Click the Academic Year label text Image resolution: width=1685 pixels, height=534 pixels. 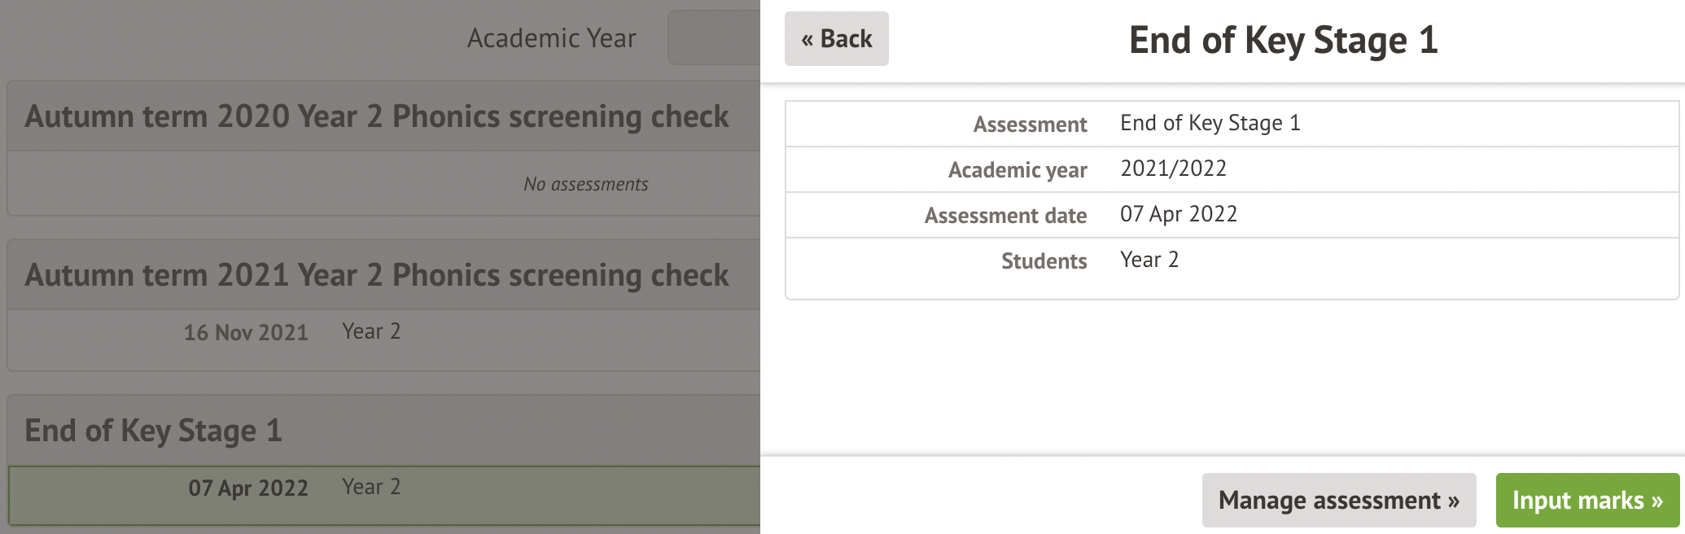click(551, 38)
